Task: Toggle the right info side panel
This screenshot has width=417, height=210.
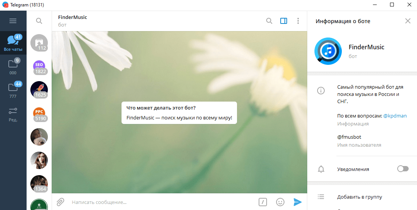Action: click(x=283, y=21)
